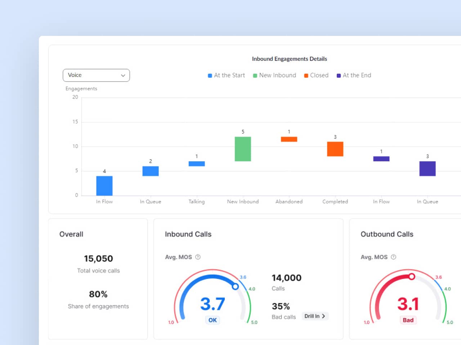
Task: Click the orange Closed legend square
Action: (306, 75)
